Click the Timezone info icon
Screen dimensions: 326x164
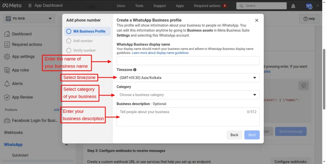tap(135, 70)
